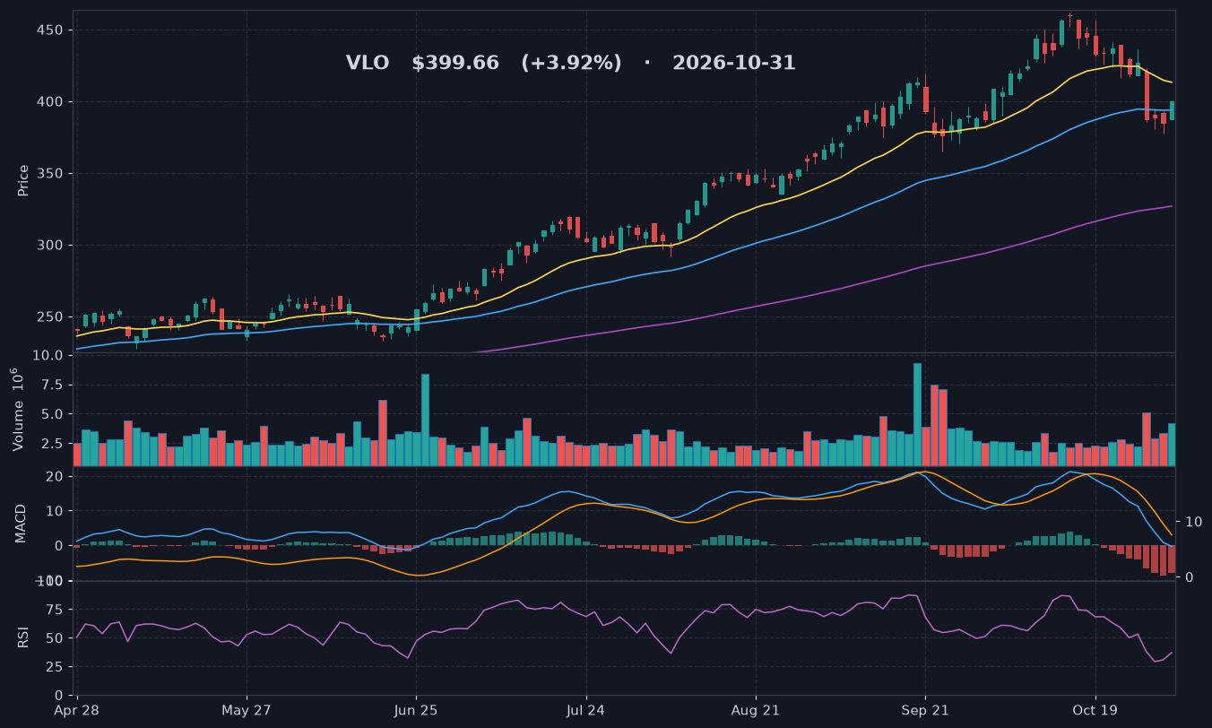Click the Jun 25 date label
Image resolution: width=1212 pixels, height=728 pixels.
point(416,711)
